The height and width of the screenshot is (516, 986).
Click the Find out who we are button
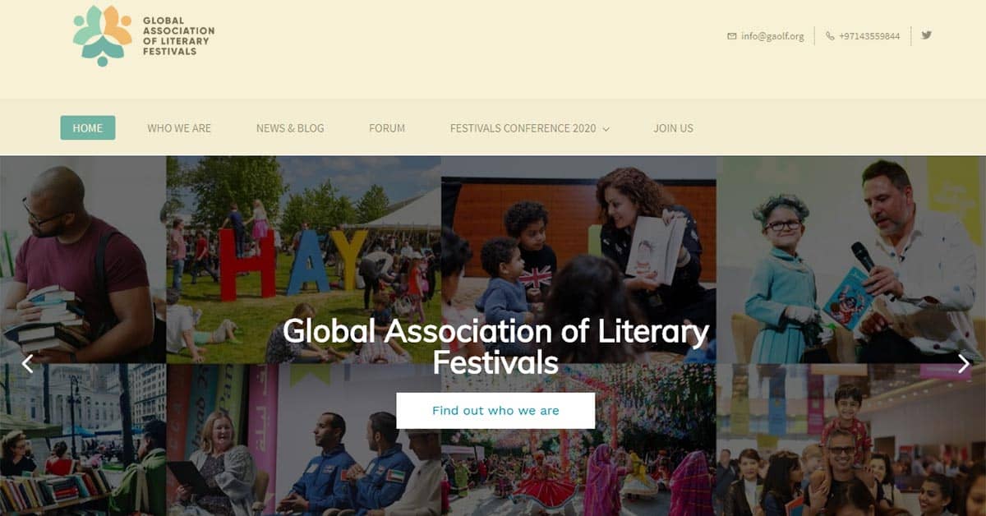click(x=495, y=411)
